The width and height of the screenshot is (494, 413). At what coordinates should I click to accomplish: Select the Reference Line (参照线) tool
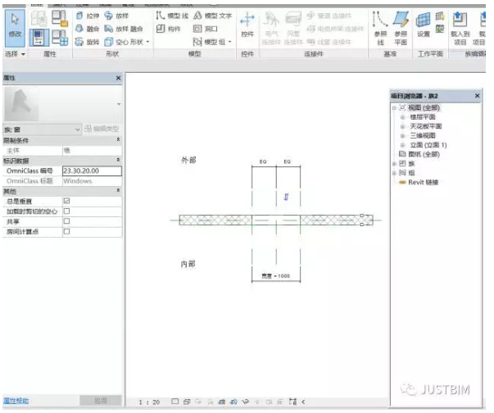pos(380,29)
